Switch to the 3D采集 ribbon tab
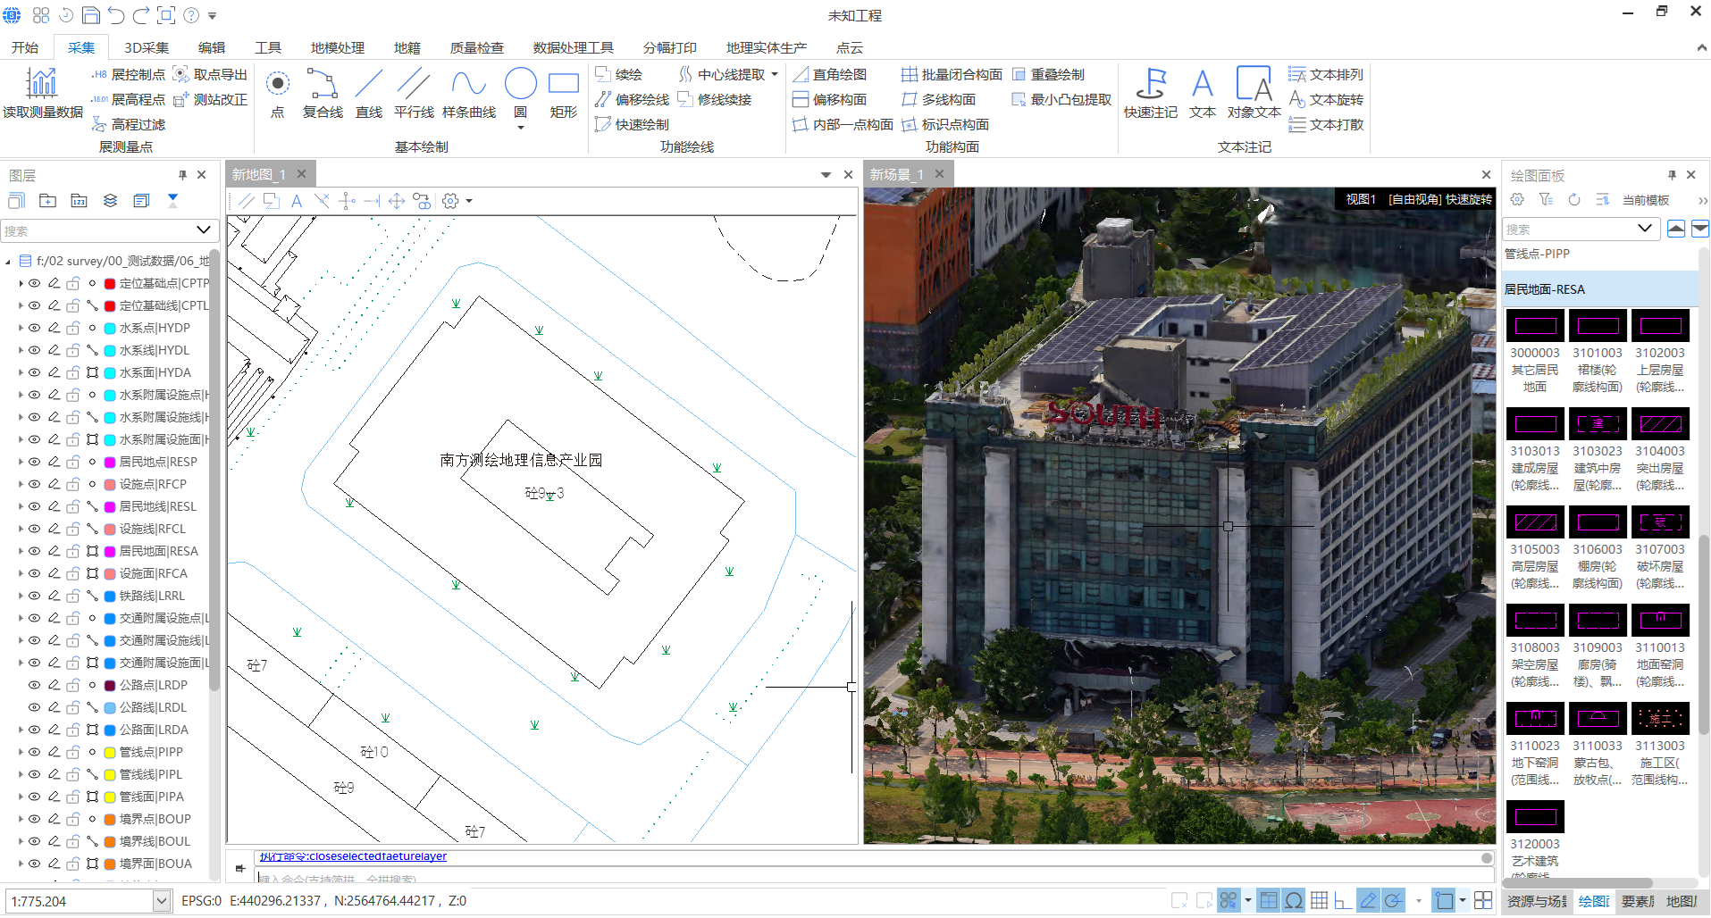 [x=147, y=47]
